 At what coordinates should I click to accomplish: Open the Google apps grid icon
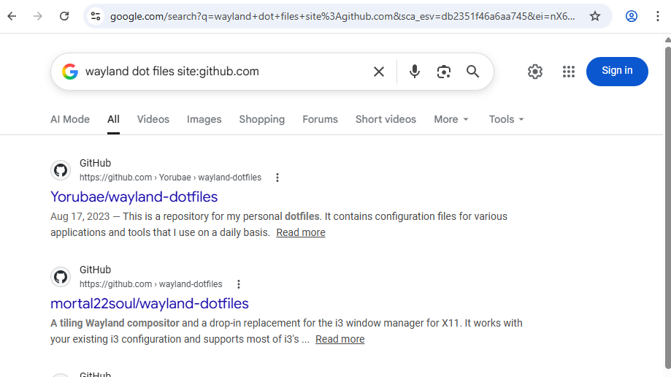[569, 71]
